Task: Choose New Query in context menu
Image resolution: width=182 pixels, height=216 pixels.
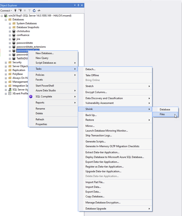Action: click(x=53, y=58)
